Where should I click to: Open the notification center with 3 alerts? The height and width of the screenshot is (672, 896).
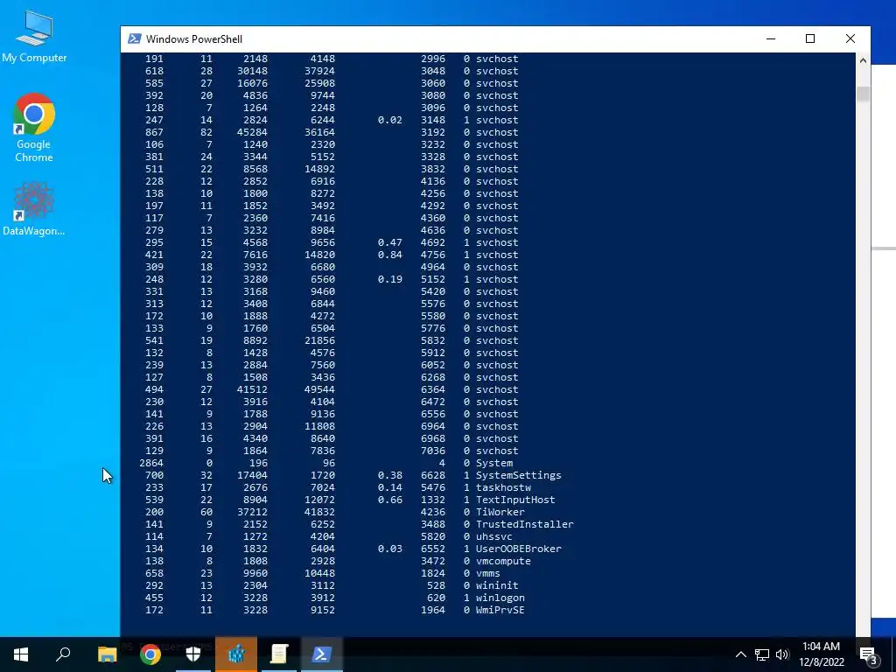tap(868, 655)
